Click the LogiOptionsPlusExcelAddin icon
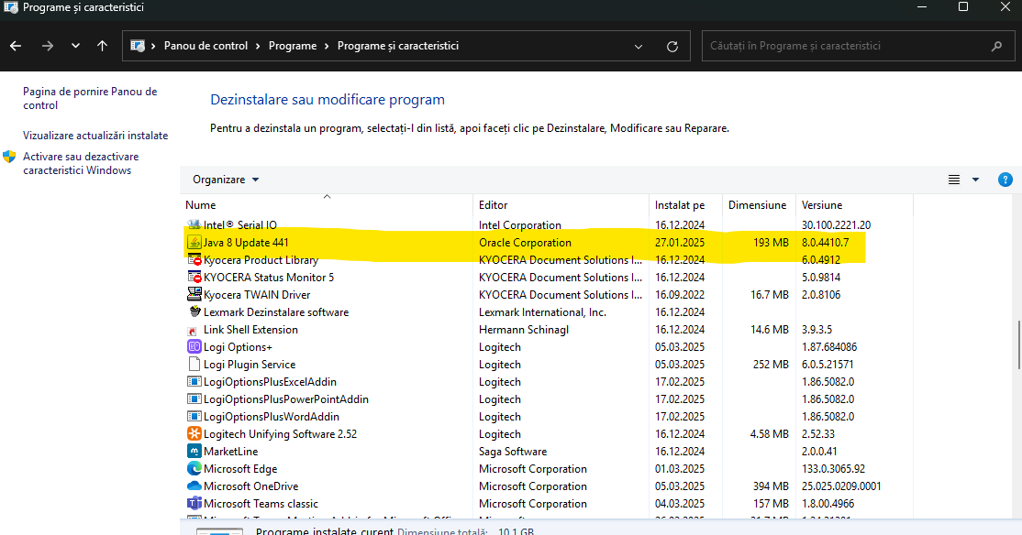This screenshot has height=535, width=1022. tap(194, 381)
